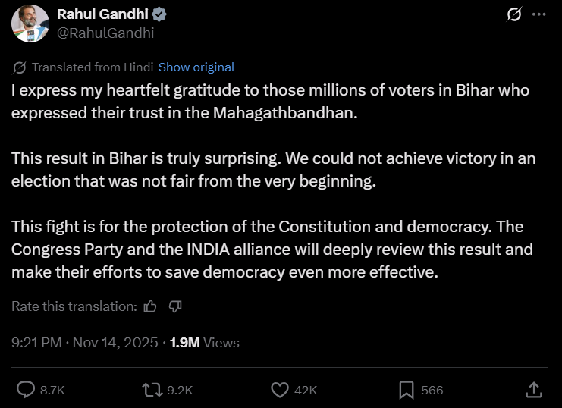Open the share post icon

(533, 390)
